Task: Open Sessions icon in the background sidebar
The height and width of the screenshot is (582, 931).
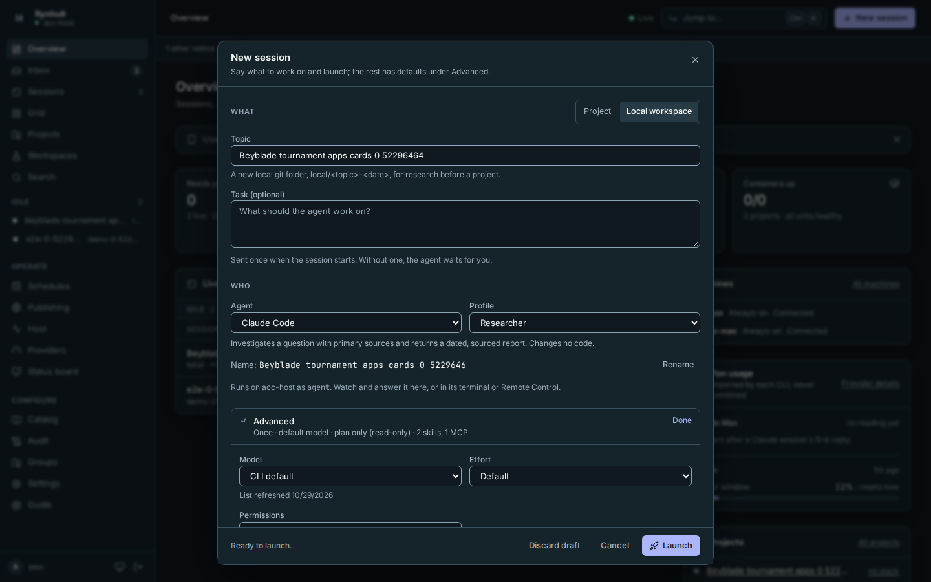Action: coord(17,92)
